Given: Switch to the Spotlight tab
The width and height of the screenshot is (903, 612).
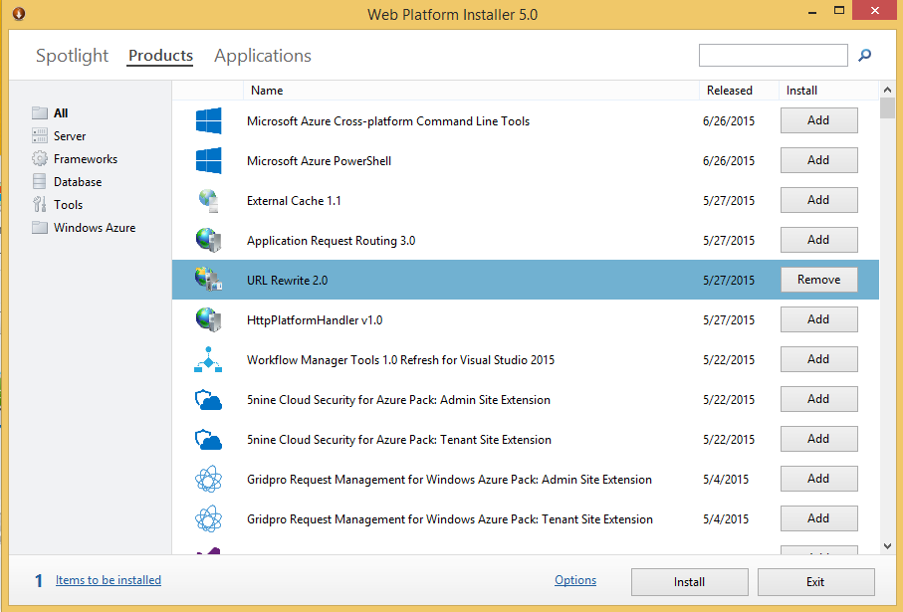Looking at the screenshot, I should tap(72, 56).
